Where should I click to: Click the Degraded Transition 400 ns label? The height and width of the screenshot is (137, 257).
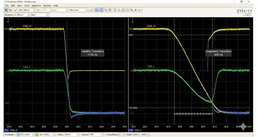(x=218, y=53)
